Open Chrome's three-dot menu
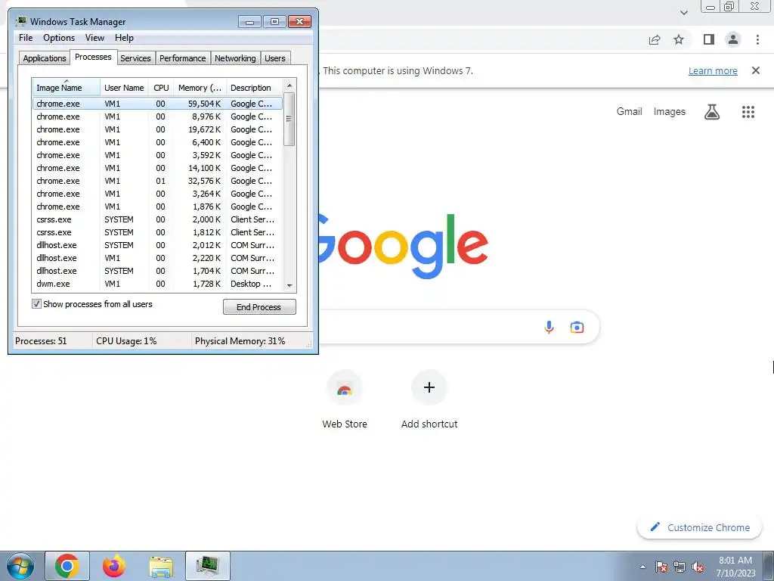The height and width of the screenshot is (581, 774). (x=757, y=39)
